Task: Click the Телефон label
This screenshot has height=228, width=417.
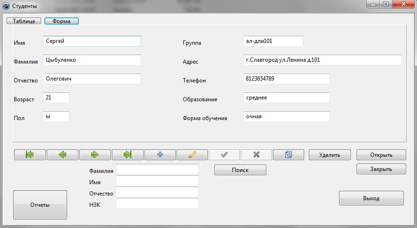Action: point(194,81)
